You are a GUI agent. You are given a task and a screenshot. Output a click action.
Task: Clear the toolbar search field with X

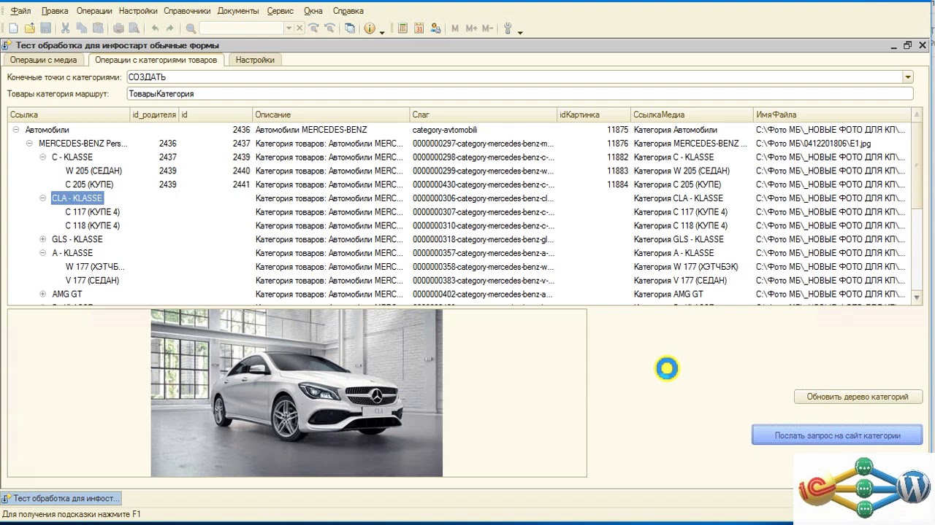pos(299,28)
